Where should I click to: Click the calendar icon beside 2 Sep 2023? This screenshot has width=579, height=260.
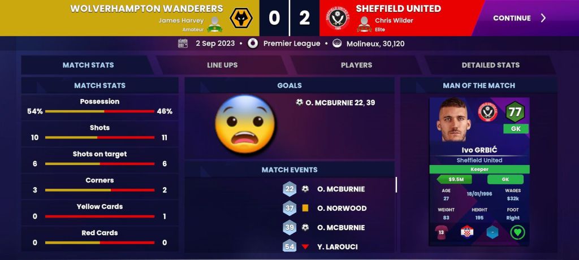click(x=183, y=44)
